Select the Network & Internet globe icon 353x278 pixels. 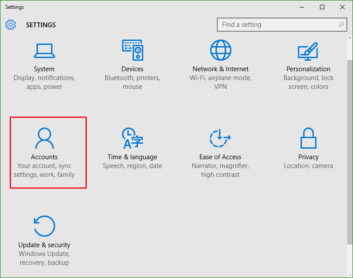pyautogui.click(x=220, y=50)
